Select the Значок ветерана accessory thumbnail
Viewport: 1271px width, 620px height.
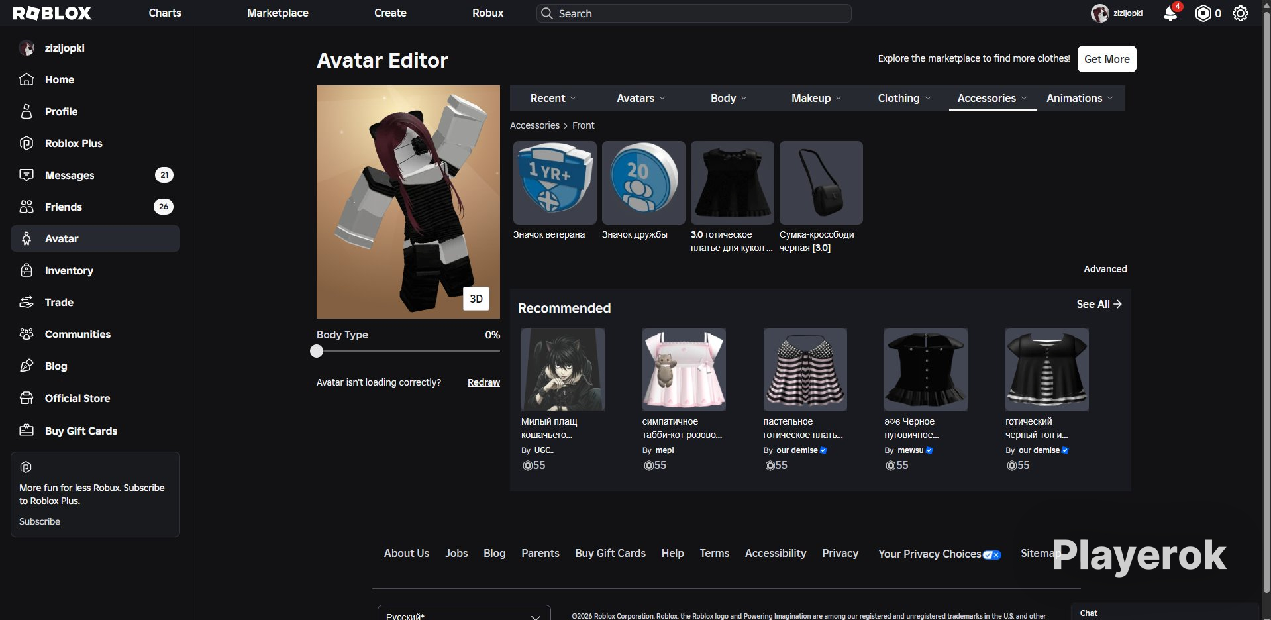click(555, 183)
